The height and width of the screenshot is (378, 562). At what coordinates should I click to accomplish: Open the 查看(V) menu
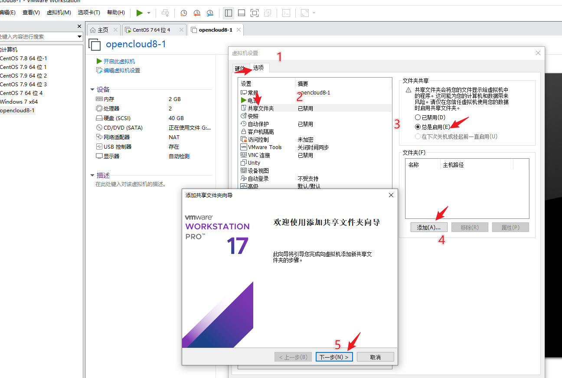[x=31, y=13]
